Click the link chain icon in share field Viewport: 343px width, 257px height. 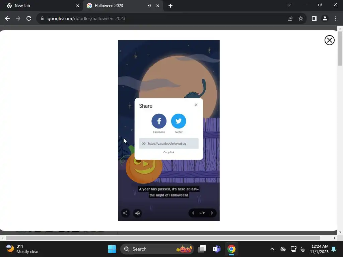(143, 143)
